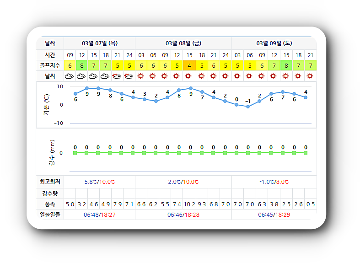360x263 pixels.
Task: Select the 03월 08일 (금) date header
Action: (x=183, y=43)
